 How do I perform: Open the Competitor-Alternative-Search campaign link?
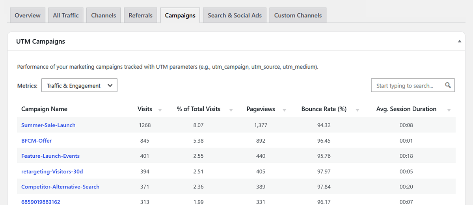click(60, 186)
